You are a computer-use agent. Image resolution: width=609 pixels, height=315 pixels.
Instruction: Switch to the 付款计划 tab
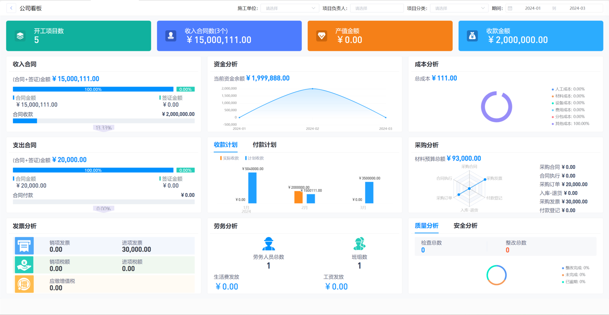(x=264, y=145)
